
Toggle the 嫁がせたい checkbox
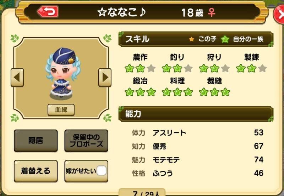tap(102, 171)
